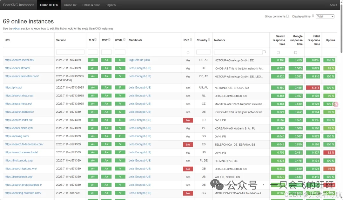343x200 pixels.
Task: Click the CSP filter input field
Action: pos(106,52)
